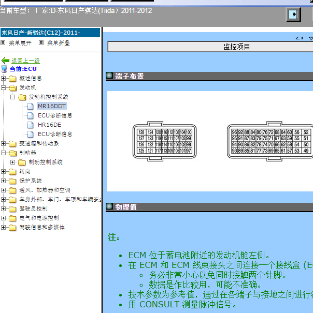Click the 128-pin left connector diagram
Viewport: 313px width, 313px height.
coord(164,141)
